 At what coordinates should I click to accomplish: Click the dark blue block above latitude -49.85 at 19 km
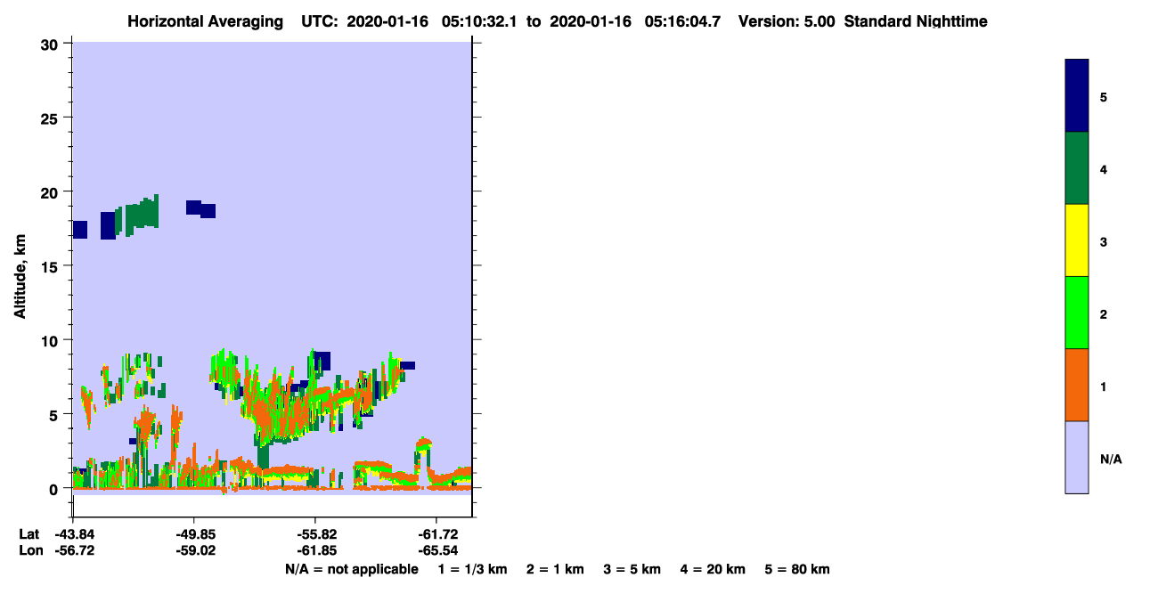(193, 207)
